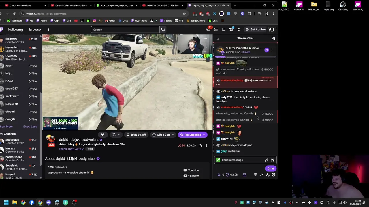Open the treasure chest drops icon
The height and width of the screenshot is (207, 369).
244,175
